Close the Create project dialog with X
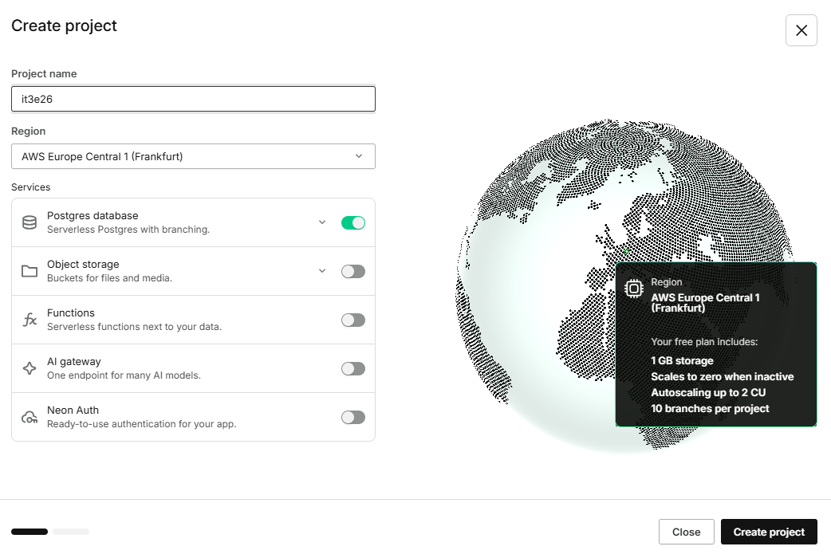 point(801,30)
